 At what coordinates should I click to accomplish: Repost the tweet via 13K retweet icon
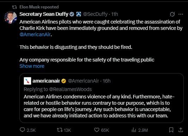click(60, 130)
